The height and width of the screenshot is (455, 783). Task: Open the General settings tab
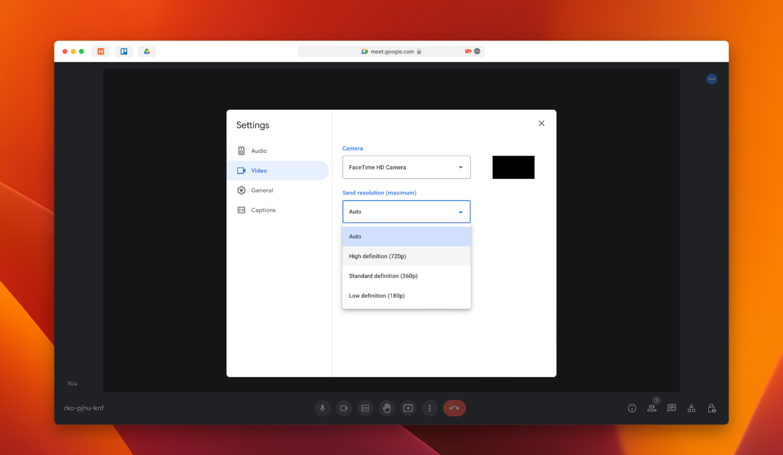(x=262, y=190)
